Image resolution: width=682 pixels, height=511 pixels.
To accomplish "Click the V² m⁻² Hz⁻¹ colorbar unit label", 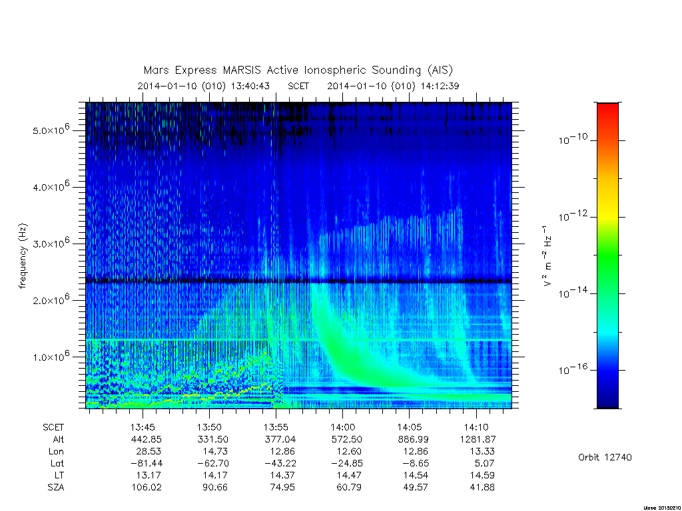I will (548, 256).
